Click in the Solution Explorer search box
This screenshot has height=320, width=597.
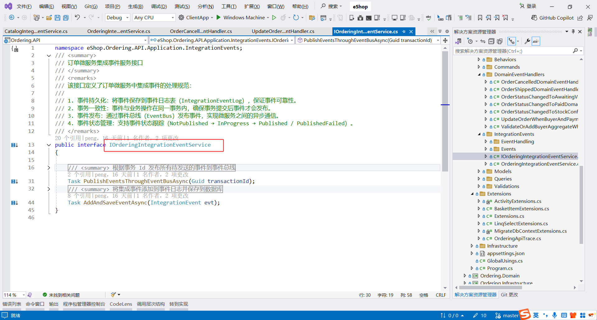pyautogui.click(x=513, y=51)
